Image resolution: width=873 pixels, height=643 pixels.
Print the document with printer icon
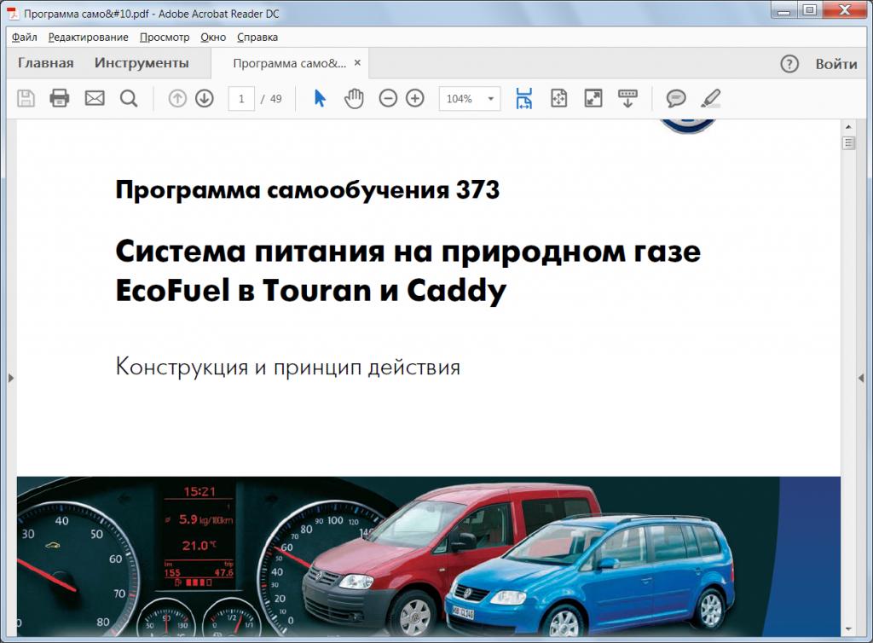pos(60,99)
